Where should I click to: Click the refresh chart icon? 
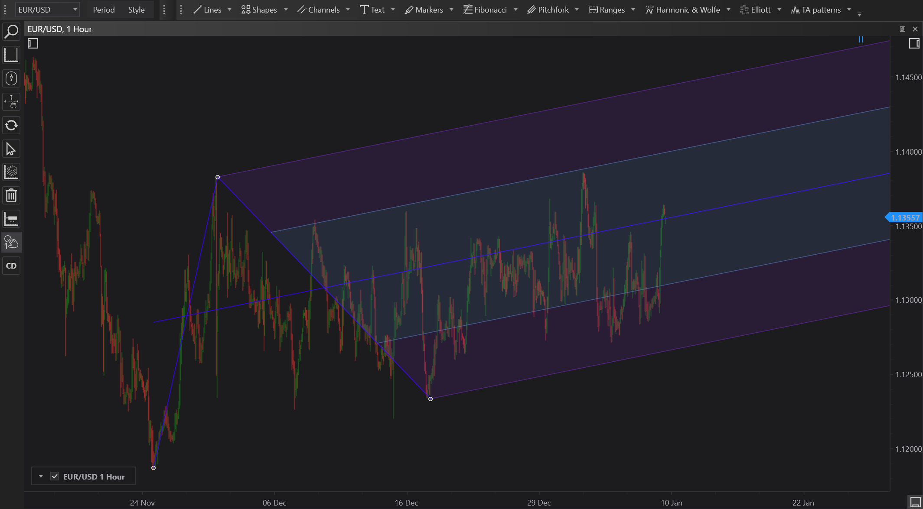tap(11, 126)
